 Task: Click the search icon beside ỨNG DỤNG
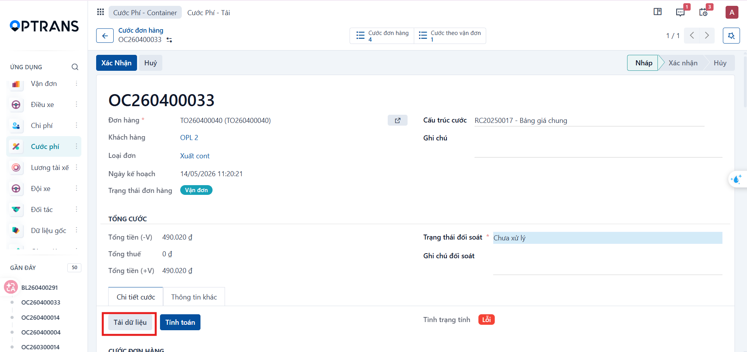75,67
